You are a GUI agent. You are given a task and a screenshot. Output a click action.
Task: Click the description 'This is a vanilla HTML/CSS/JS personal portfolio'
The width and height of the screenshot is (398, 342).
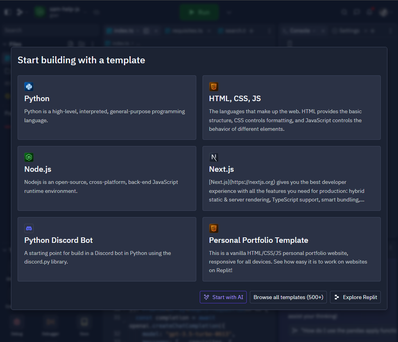(x=288, y=262)
